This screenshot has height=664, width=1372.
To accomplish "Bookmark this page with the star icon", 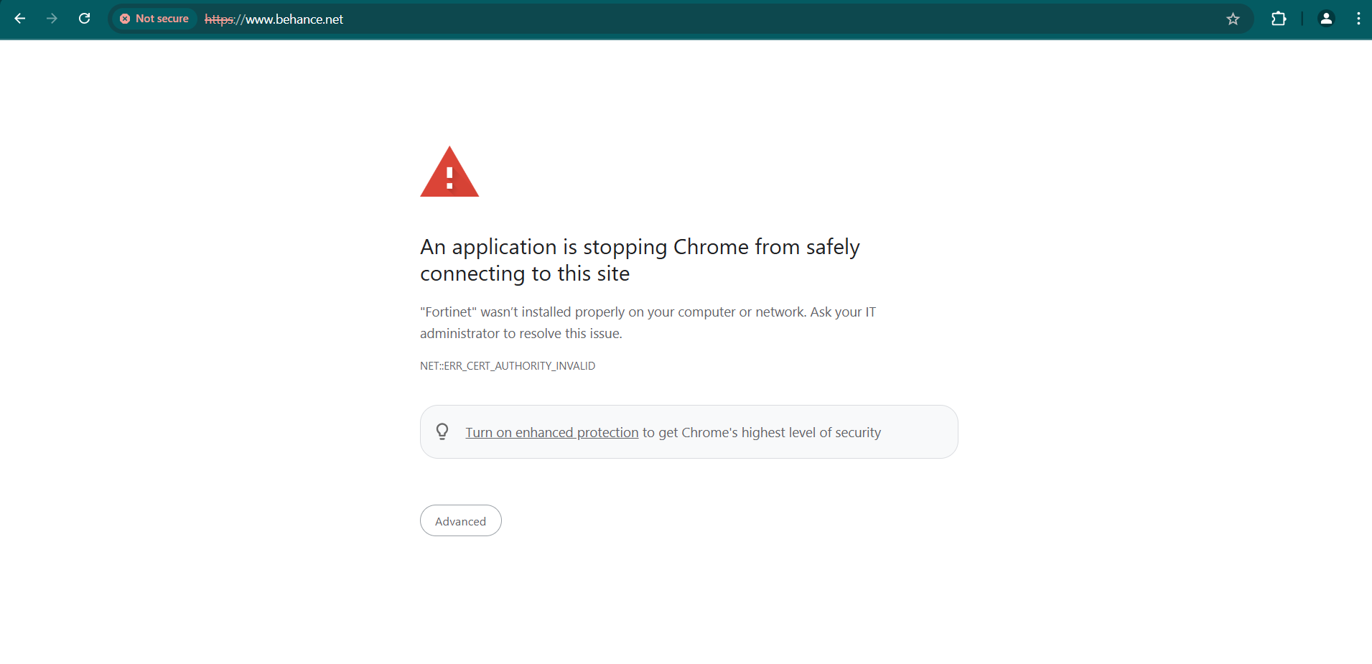I will coord(1233,19).
